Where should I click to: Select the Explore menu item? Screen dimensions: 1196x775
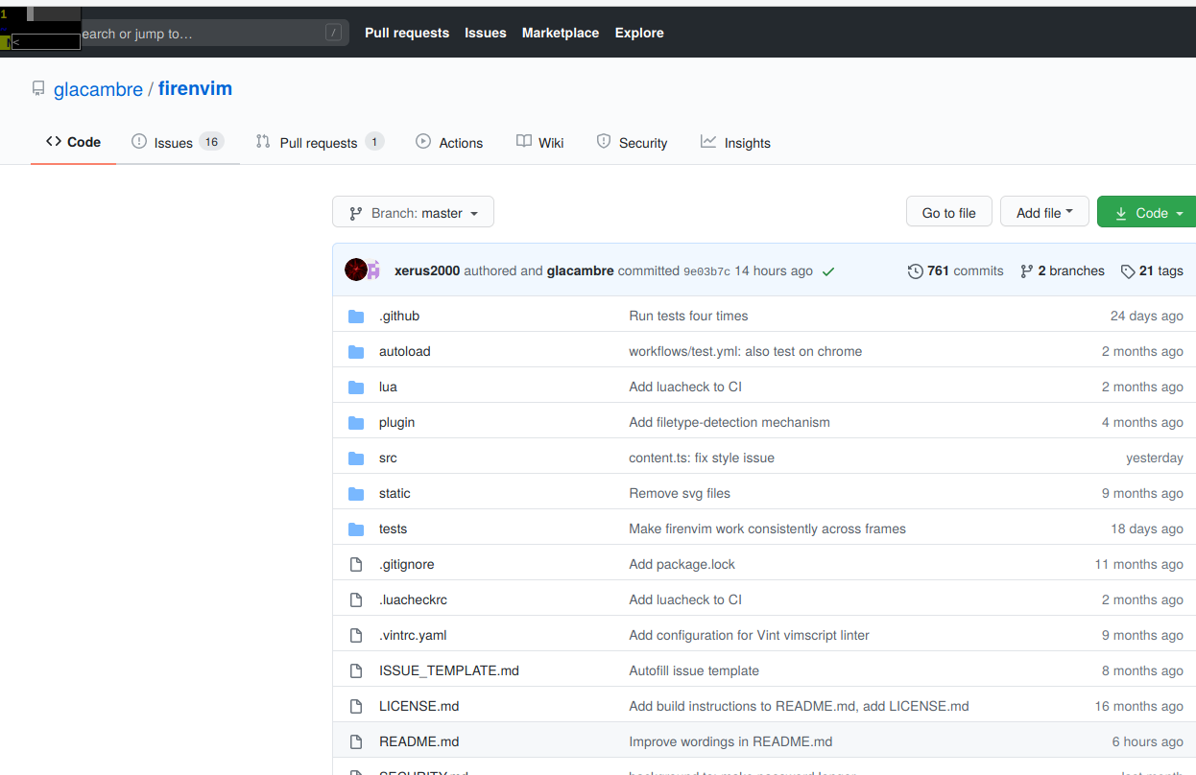638,32
